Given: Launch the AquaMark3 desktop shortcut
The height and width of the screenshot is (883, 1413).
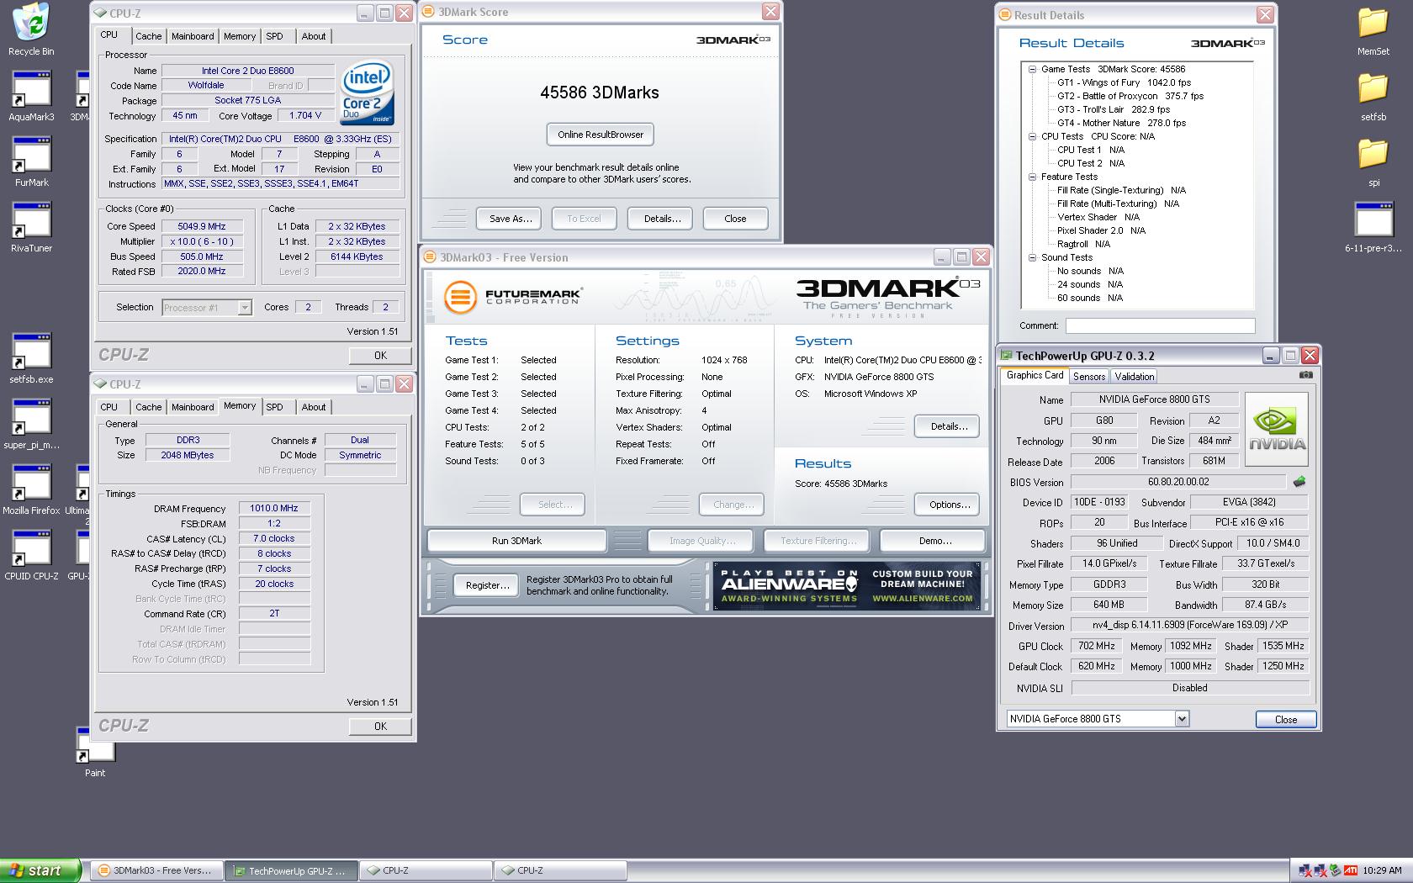Looking at the screenshot, I should pos(32,96).
